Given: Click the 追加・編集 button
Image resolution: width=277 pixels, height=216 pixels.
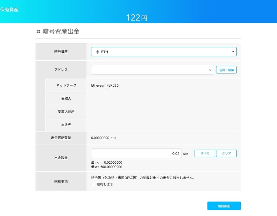Looking at the screenshot, I should coord(226,70).
